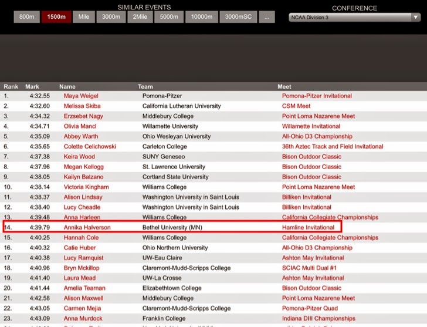Go to Hannah Cole's athlete page
Image resolution: width=427 pixels, height=327 pixels.
coord(81,238)
